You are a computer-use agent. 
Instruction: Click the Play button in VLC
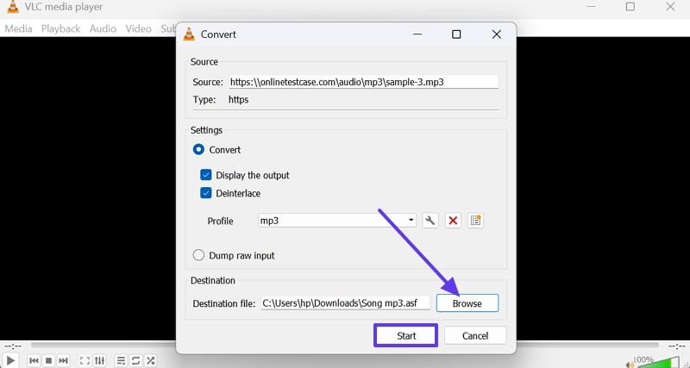10,360
